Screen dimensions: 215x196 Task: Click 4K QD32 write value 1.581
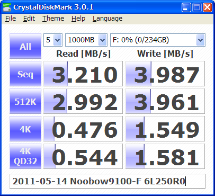(x=165, y=156)
